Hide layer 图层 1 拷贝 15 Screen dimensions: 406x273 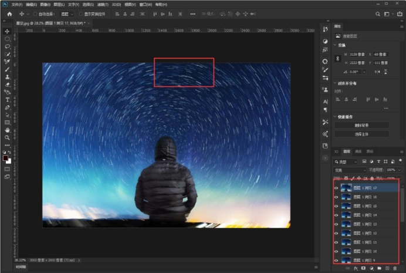click(336, 206)
